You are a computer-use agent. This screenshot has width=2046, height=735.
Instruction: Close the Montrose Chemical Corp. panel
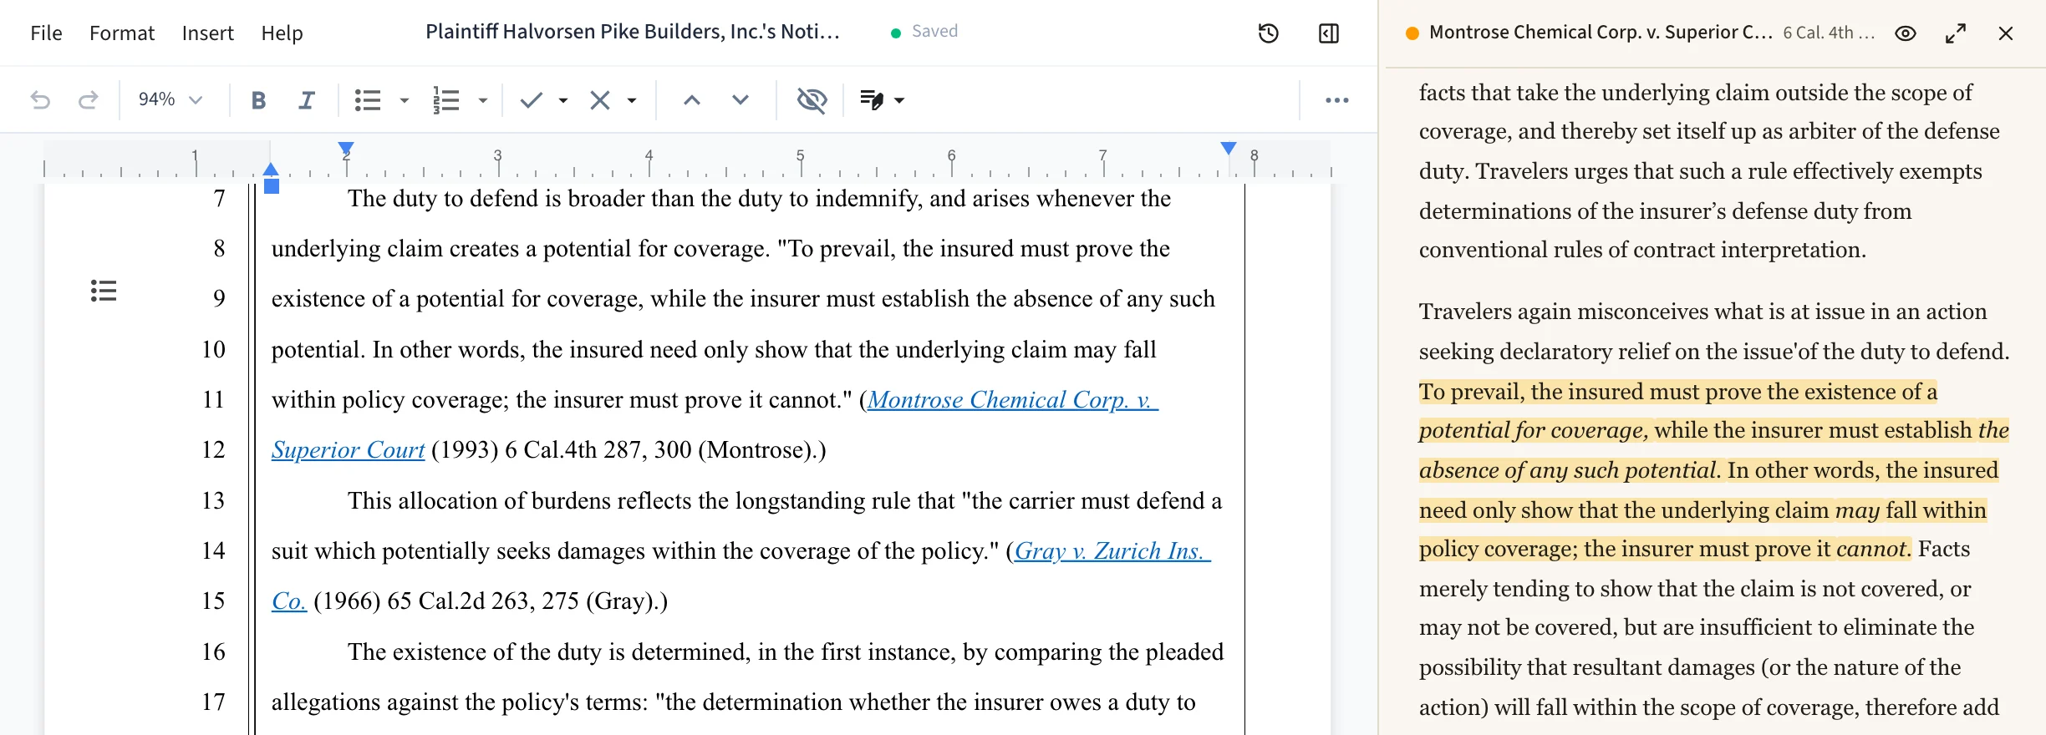(x=2005, y=33)
